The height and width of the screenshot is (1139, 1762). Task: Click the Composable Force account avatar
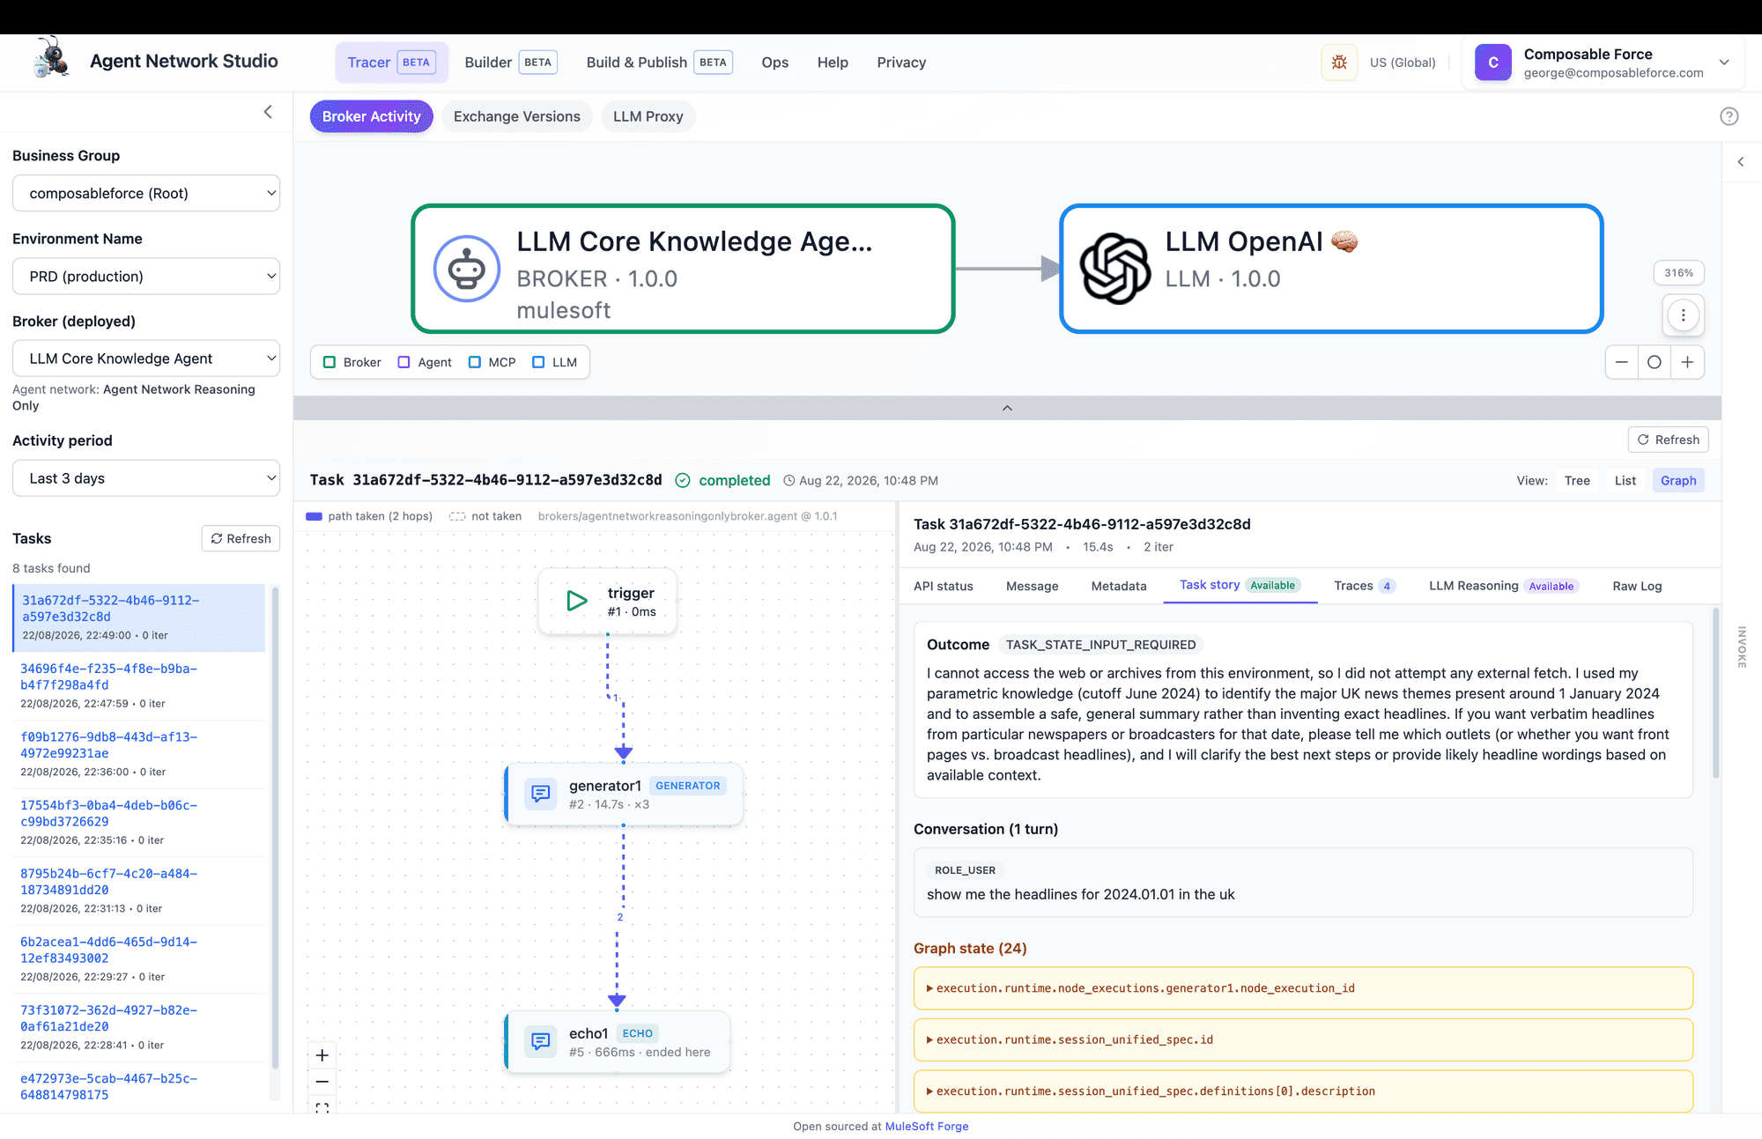coord(1493,63)
